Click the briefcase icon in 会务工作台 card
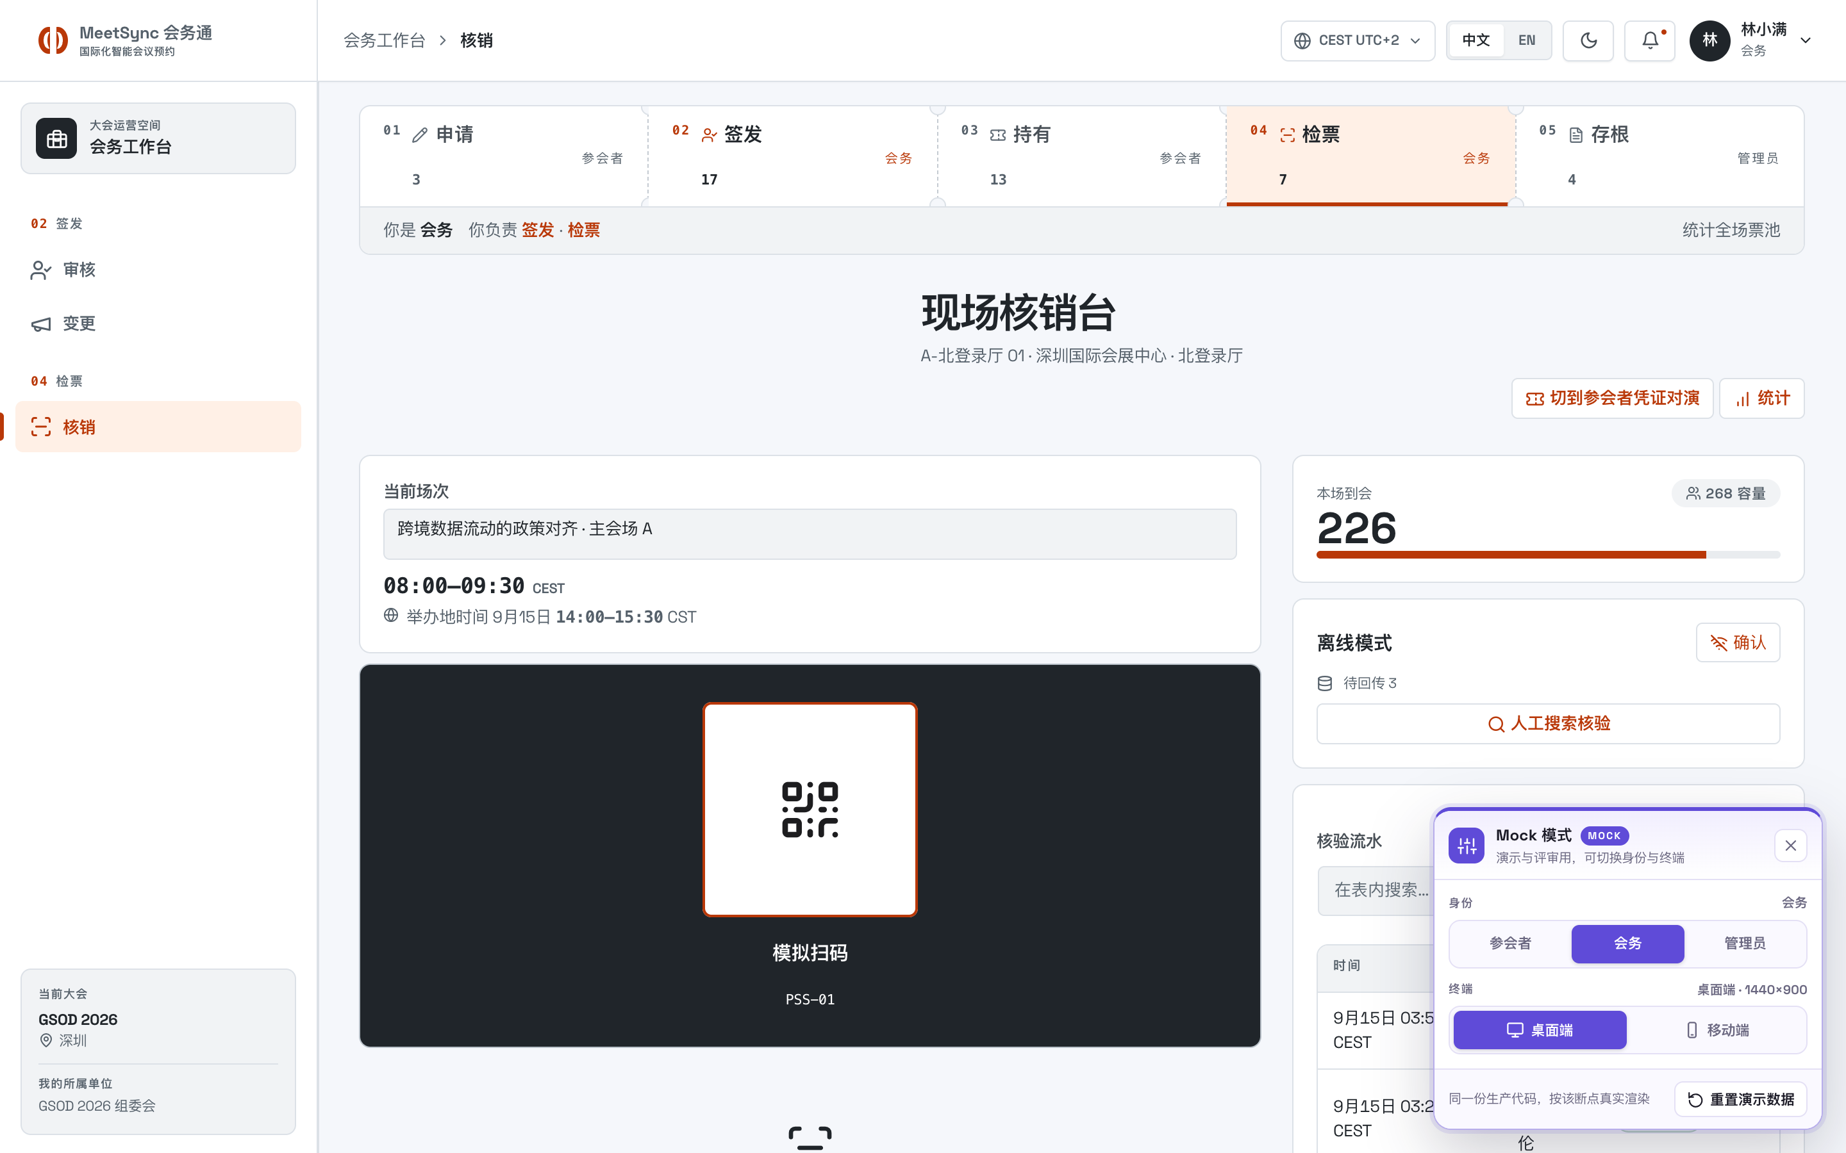1846x1153 pixels. [56, 139]
